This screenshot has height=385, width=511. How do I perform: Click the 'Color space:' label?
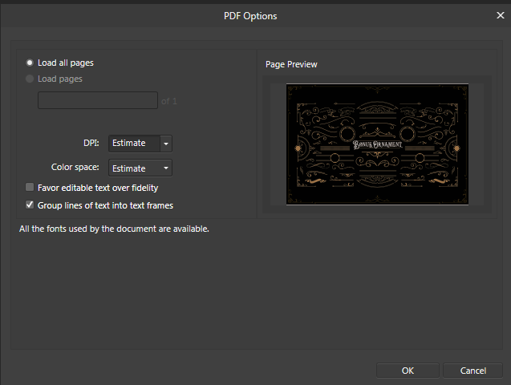point(75,167)
